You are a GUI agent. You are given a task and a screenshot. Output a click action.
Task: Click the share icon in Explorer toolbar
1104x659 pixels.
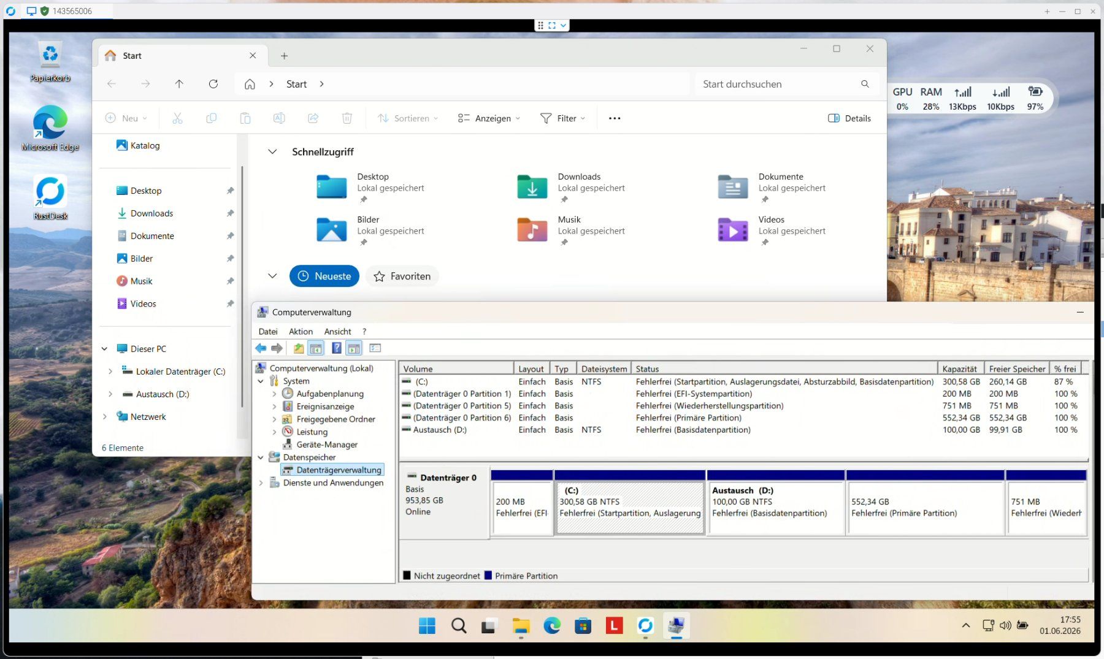coord(313,118)
